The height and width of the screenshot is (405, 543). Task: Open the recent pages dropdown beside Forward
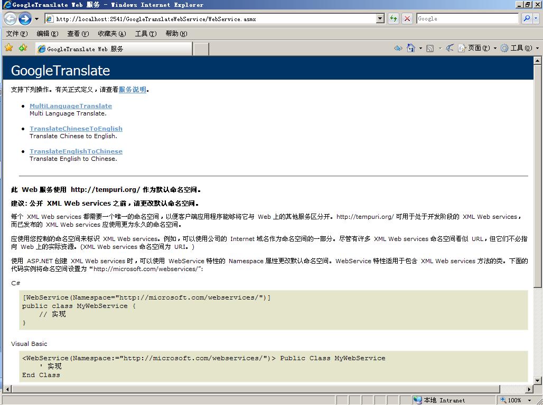[x=36, y=19]
